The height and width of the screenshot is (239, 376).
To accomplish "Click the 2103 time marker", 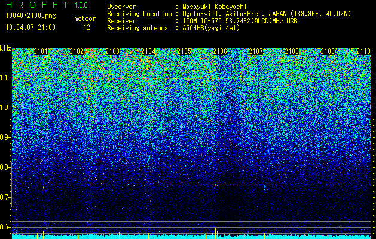I will coord(112,51).
